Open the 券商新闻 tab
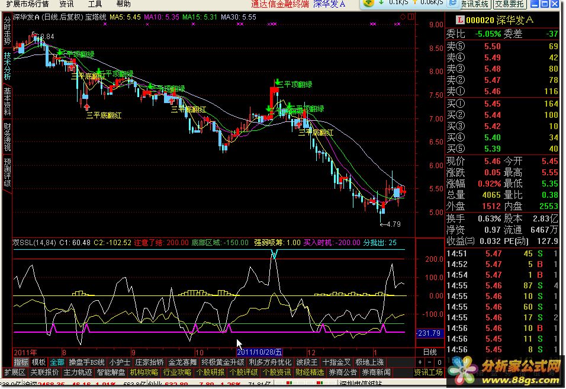Image resolution: width=566 pixels, height=389 pixels. click(376, 372)
